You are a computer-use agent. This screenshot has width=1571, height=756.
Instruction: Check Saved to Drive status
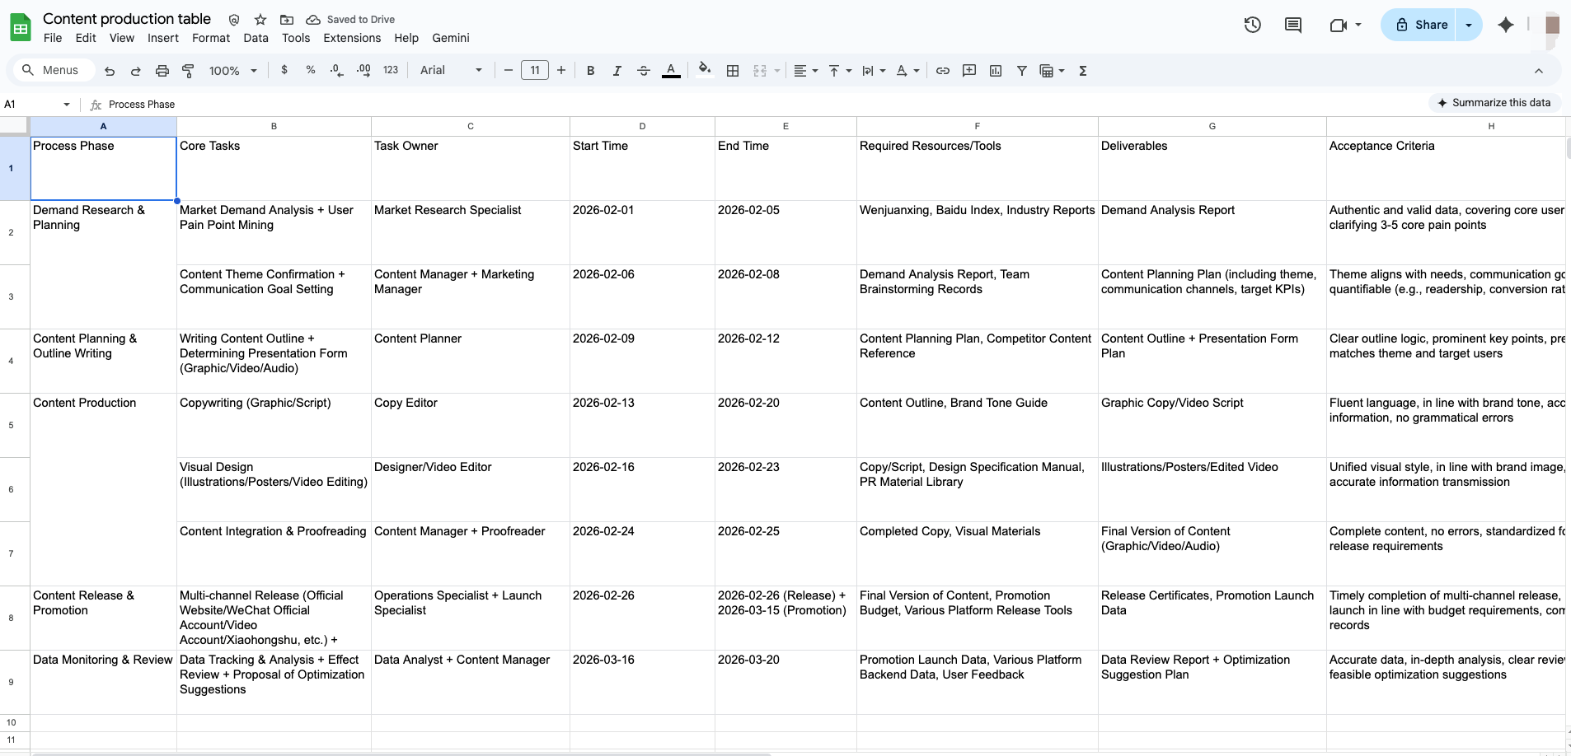350,19
